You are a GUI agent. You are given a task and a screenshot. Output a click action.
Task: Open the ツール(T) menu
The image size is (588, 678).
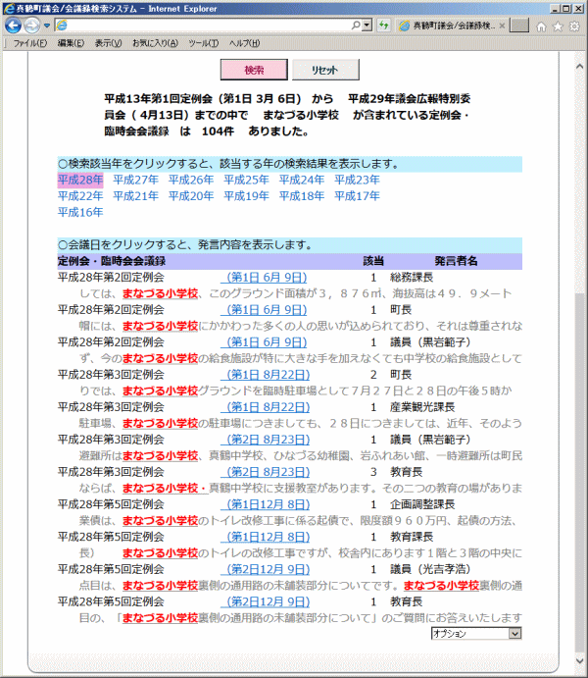[203, 43]
